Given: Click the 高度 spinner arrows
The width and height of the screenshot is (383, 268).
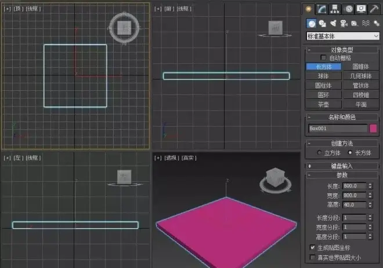Looking at the screenshot, I should click(370, 205).
